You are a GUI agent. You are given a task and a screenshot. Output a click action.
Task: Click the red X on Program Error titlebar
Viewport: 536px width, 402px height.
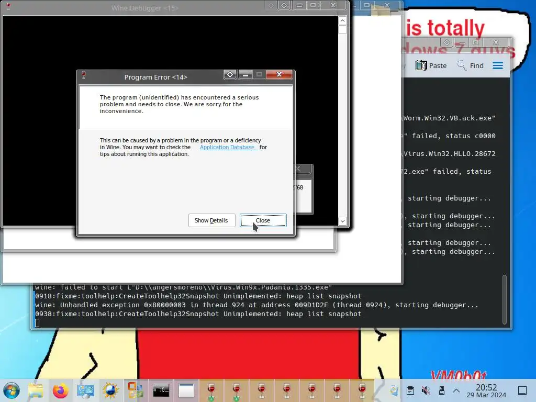point(279,74)
